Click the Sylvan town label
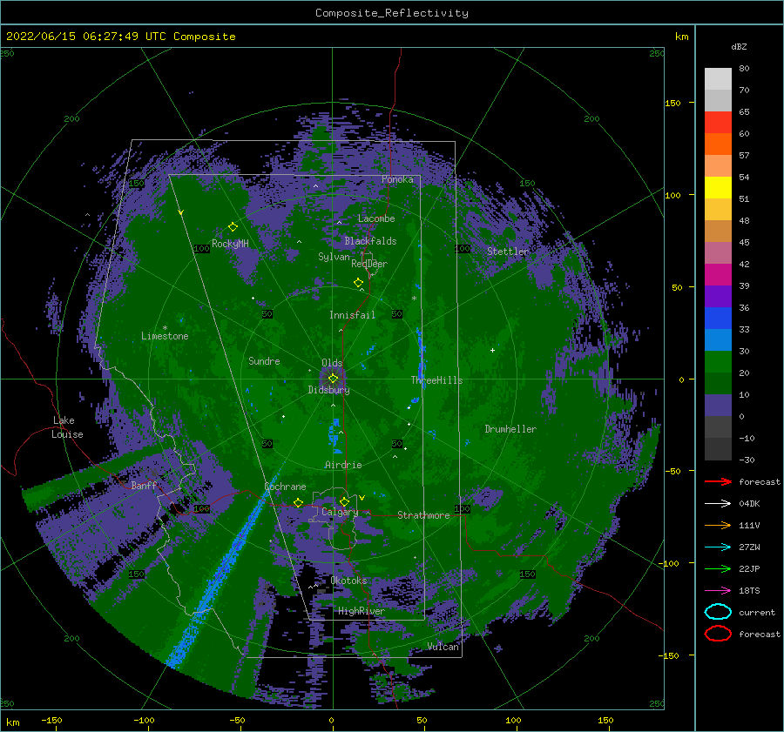The width and height of the screenshot is (784, 732). [334, 257]
